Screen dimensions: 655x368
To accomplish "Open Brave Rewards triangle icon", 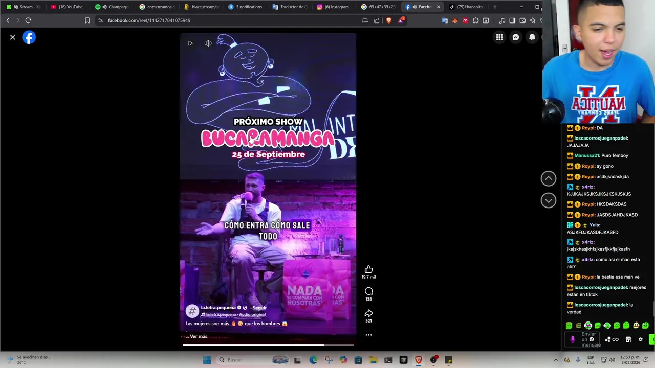I will (x=401, y=20).
